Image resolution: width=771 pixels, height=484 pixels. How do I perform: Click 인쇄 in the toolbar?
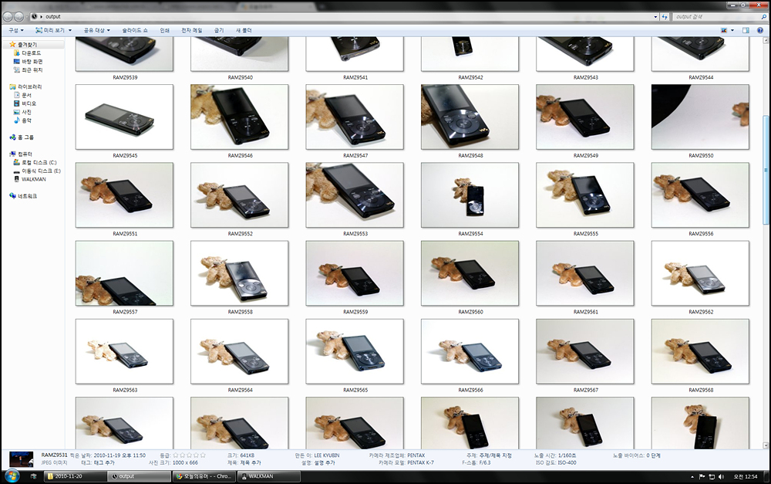click(164, 30)
